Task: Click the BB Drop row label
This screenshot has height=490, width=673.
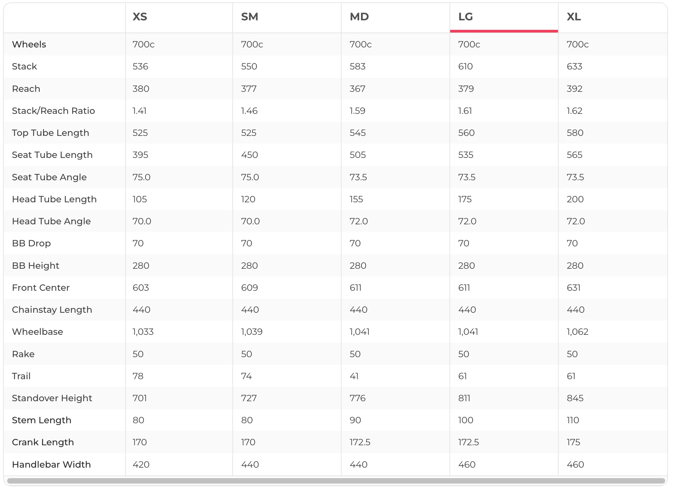Action: [x=31, y=243]
